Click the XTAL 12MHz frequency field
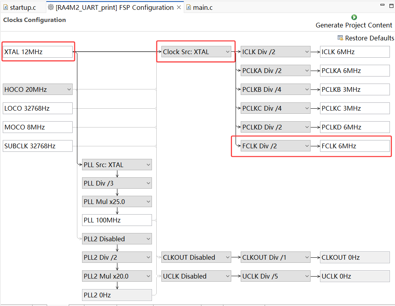 [x=38, y=52]
